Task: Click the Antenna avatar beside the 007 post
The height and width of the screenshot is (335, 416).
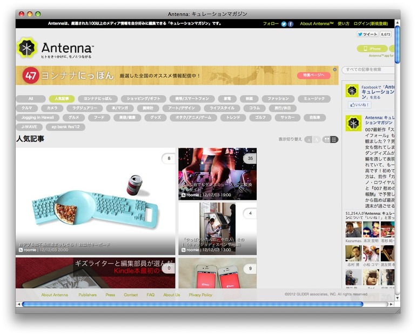Action: coord(353,123)
